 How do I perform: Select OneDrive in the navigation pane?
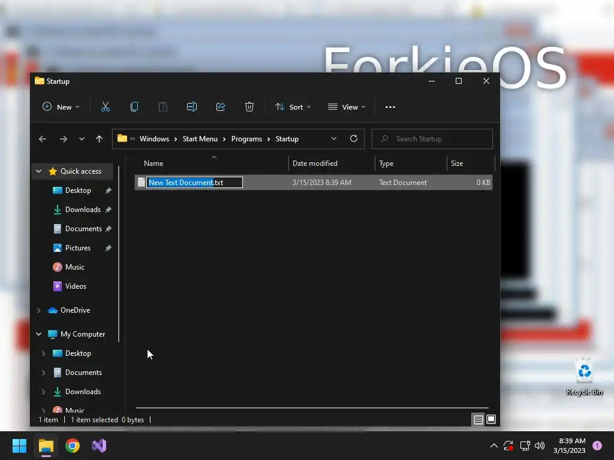pyautogui.click(x=75, y=310)
